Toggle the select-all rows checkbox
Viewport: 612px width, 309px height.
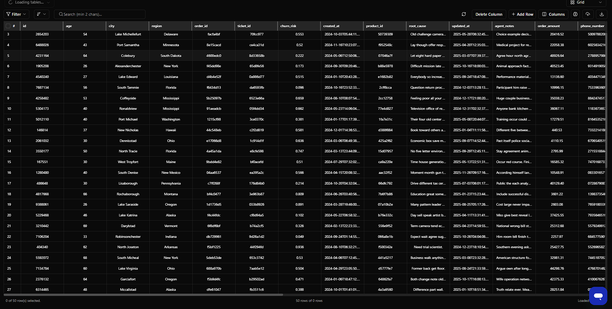pyautogui.click(x=8, y=26)
